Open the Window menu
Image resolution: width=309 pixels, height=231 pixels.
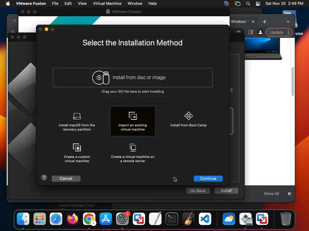point(135,3)
